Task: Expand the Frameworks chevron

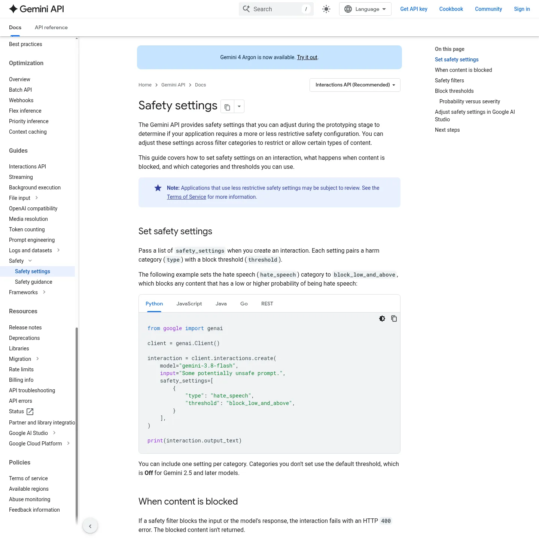Action: 44,292
